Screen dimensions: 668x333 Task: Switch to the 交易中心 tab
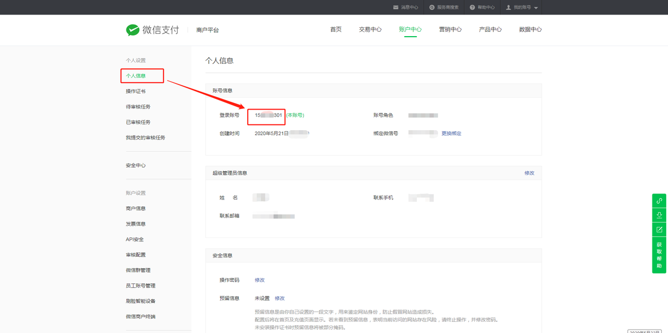tap(370, 29)
